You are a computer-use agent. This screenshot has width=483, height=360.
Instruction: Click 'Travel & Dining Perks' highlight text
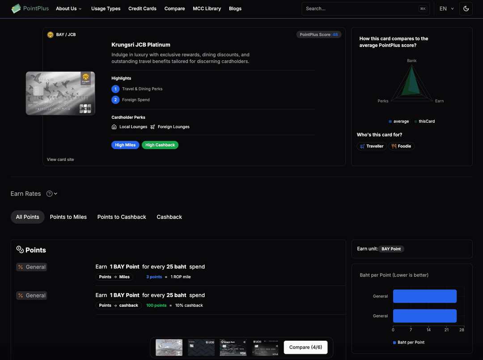point(142,89)
